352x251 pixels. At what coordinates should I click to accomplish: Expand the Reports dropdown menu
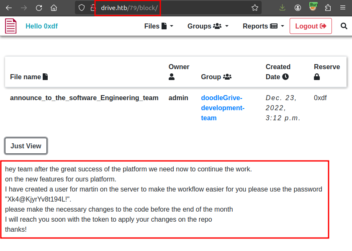click(263, 26)
